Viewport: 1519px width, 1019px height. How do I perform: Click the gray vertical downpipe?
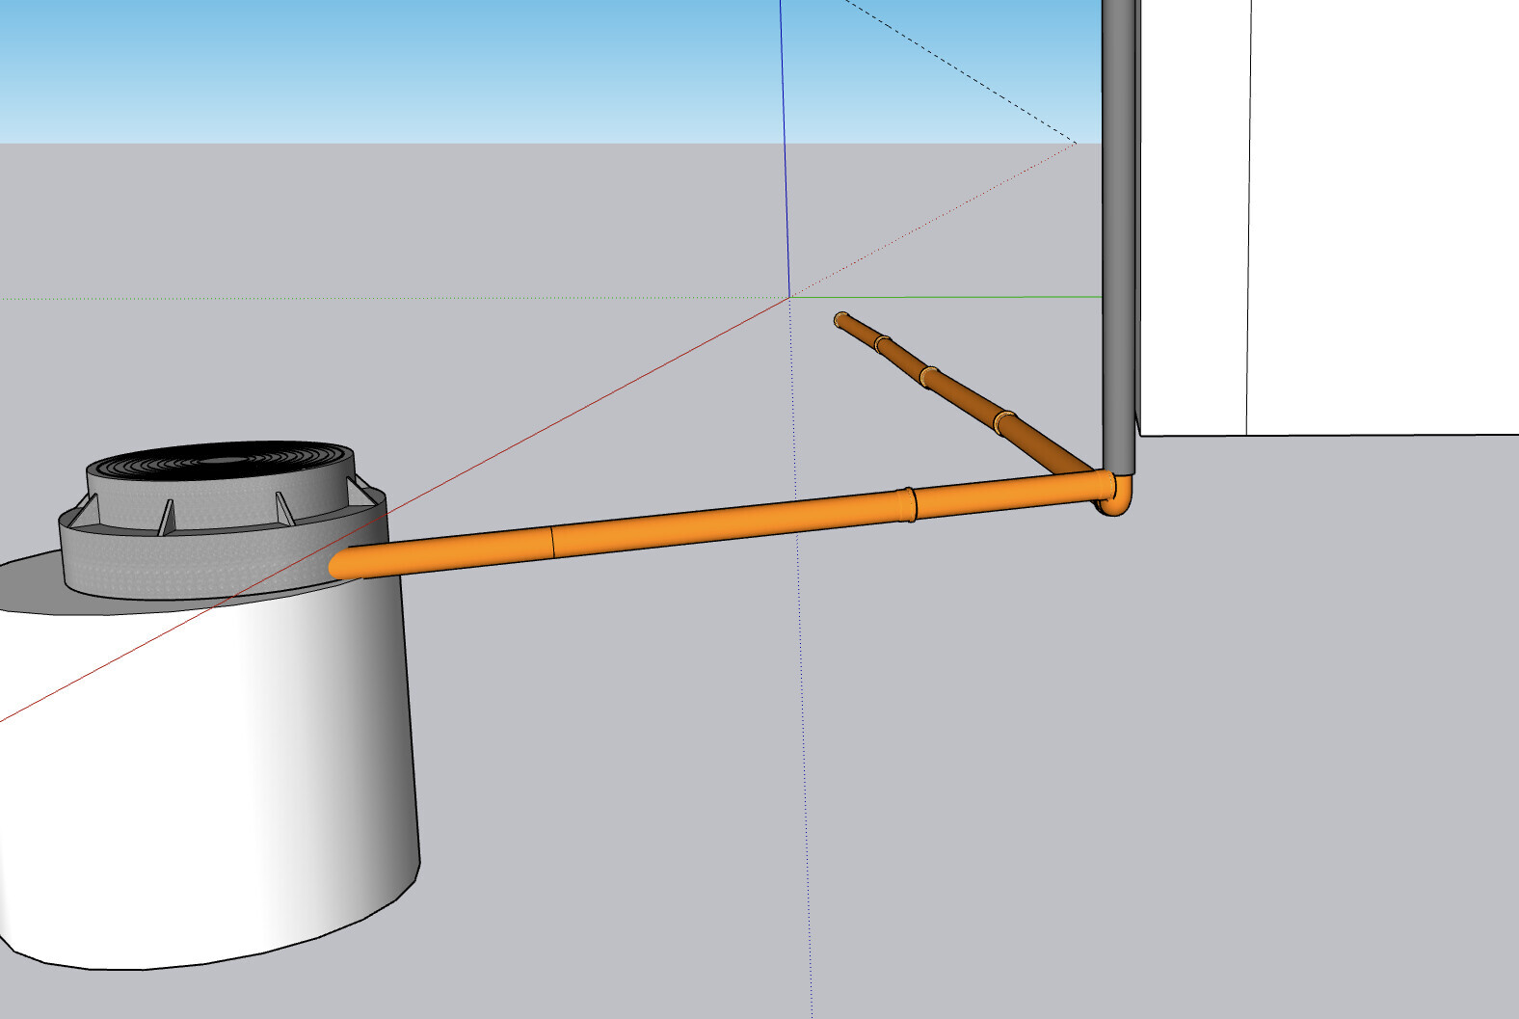[1118, 241]
